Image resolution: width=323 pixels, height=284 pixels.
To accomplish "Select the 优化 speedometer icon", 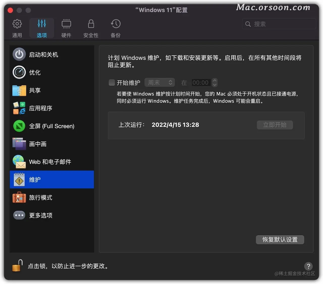I will pyautogui.click(x=19, y=72).
